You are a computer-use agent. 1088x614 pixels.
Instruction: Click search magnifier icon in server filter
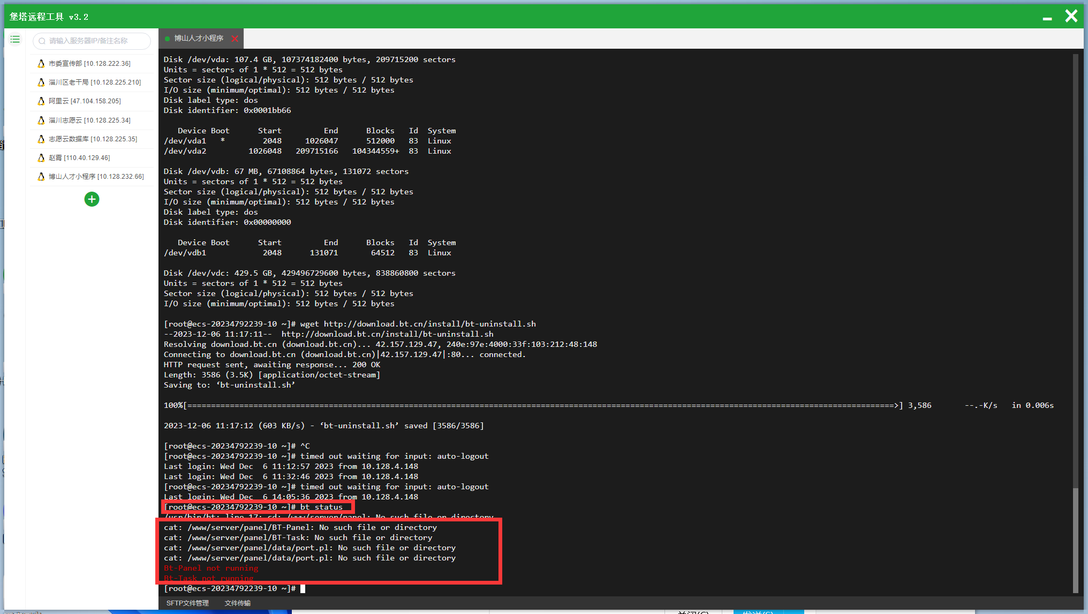42,41
